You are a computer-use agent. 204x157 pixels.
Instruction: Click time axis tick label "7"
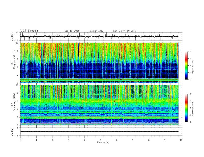point(133,140)
